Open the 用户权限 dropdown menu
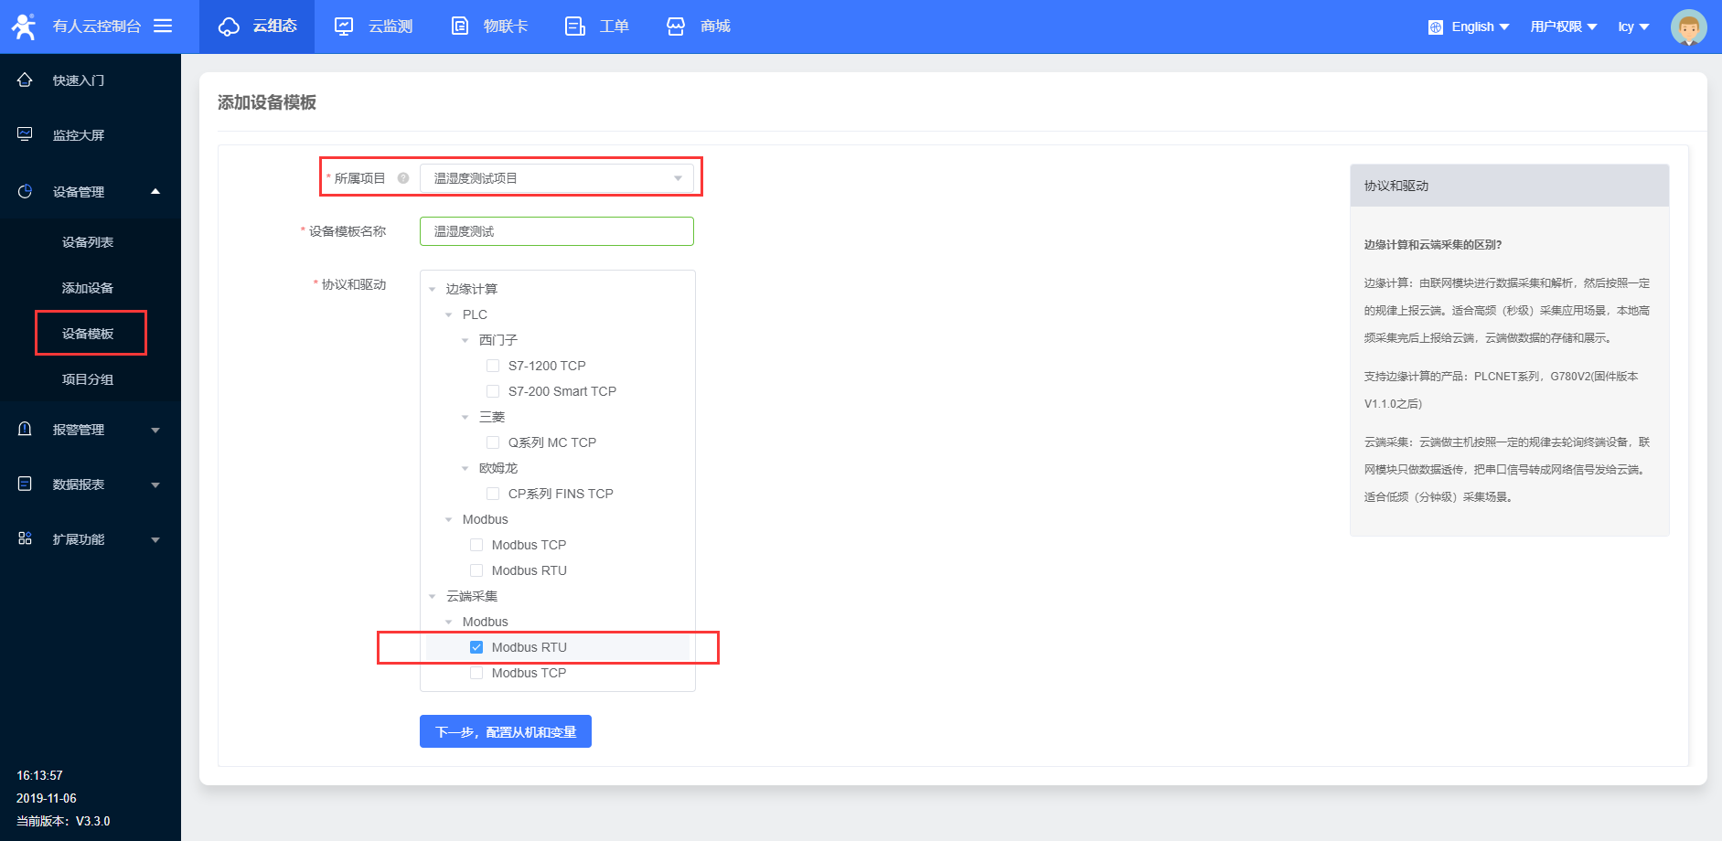The image size is (1722, 841). coord(1564,27)
